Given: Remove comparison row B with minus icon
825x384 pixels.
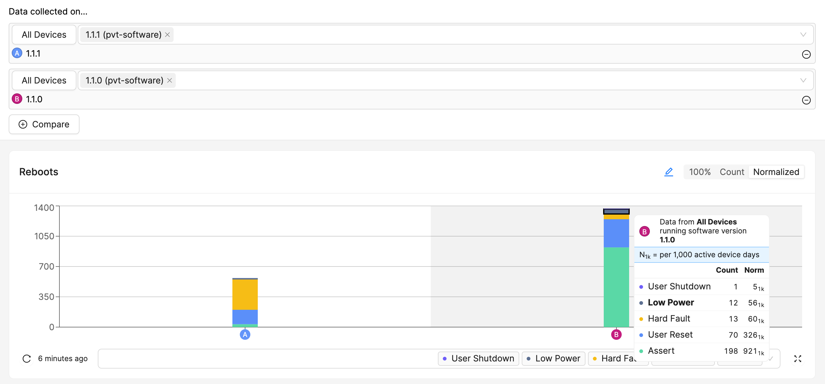Looking at the screenshot, I should tap(807, 100).
